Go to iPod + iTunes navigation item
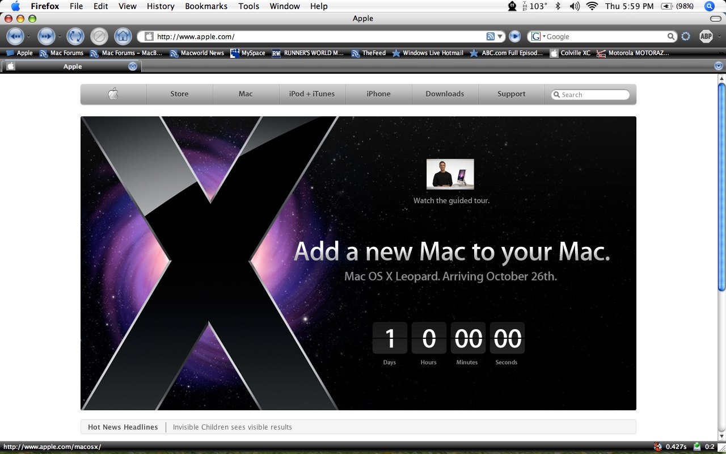Viewport: 726px width, 454px height. (x=312, y=94)
